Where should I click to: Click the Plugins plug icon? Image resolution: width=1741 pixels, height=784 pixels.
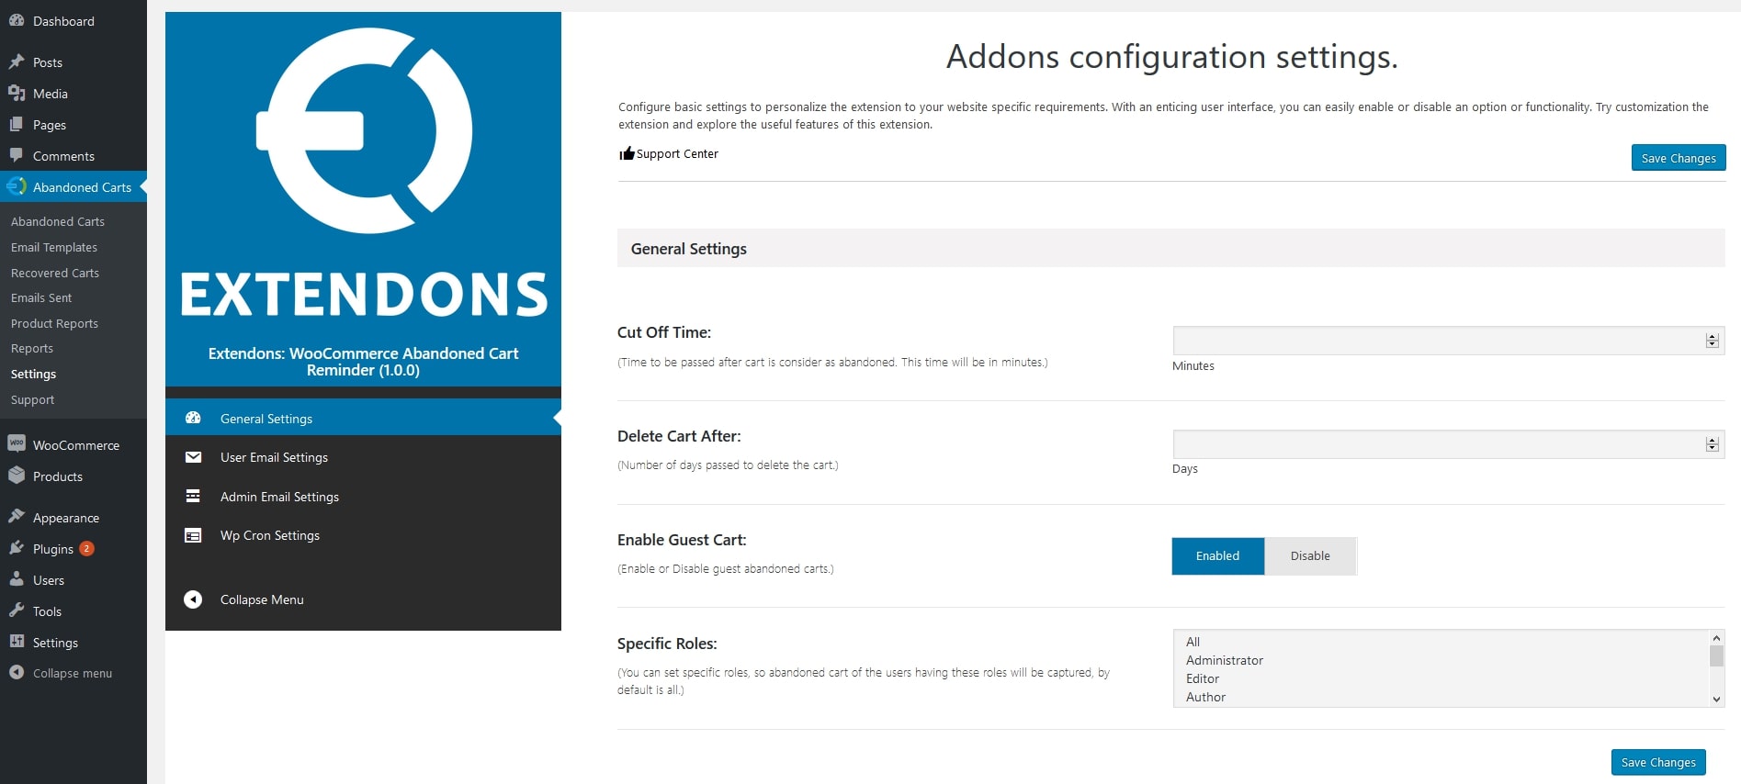tap(17, 548)
